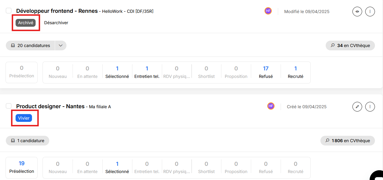Select En attente stage in Développeur frontend card

87,72
